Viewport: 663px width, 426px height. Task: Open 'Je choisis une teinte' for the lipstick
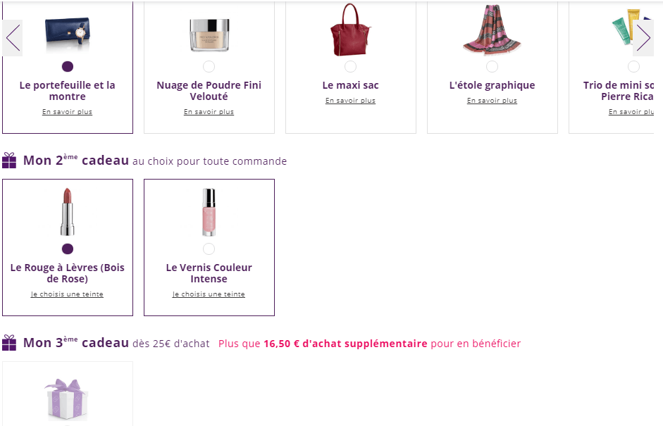[x=67, y=294]
